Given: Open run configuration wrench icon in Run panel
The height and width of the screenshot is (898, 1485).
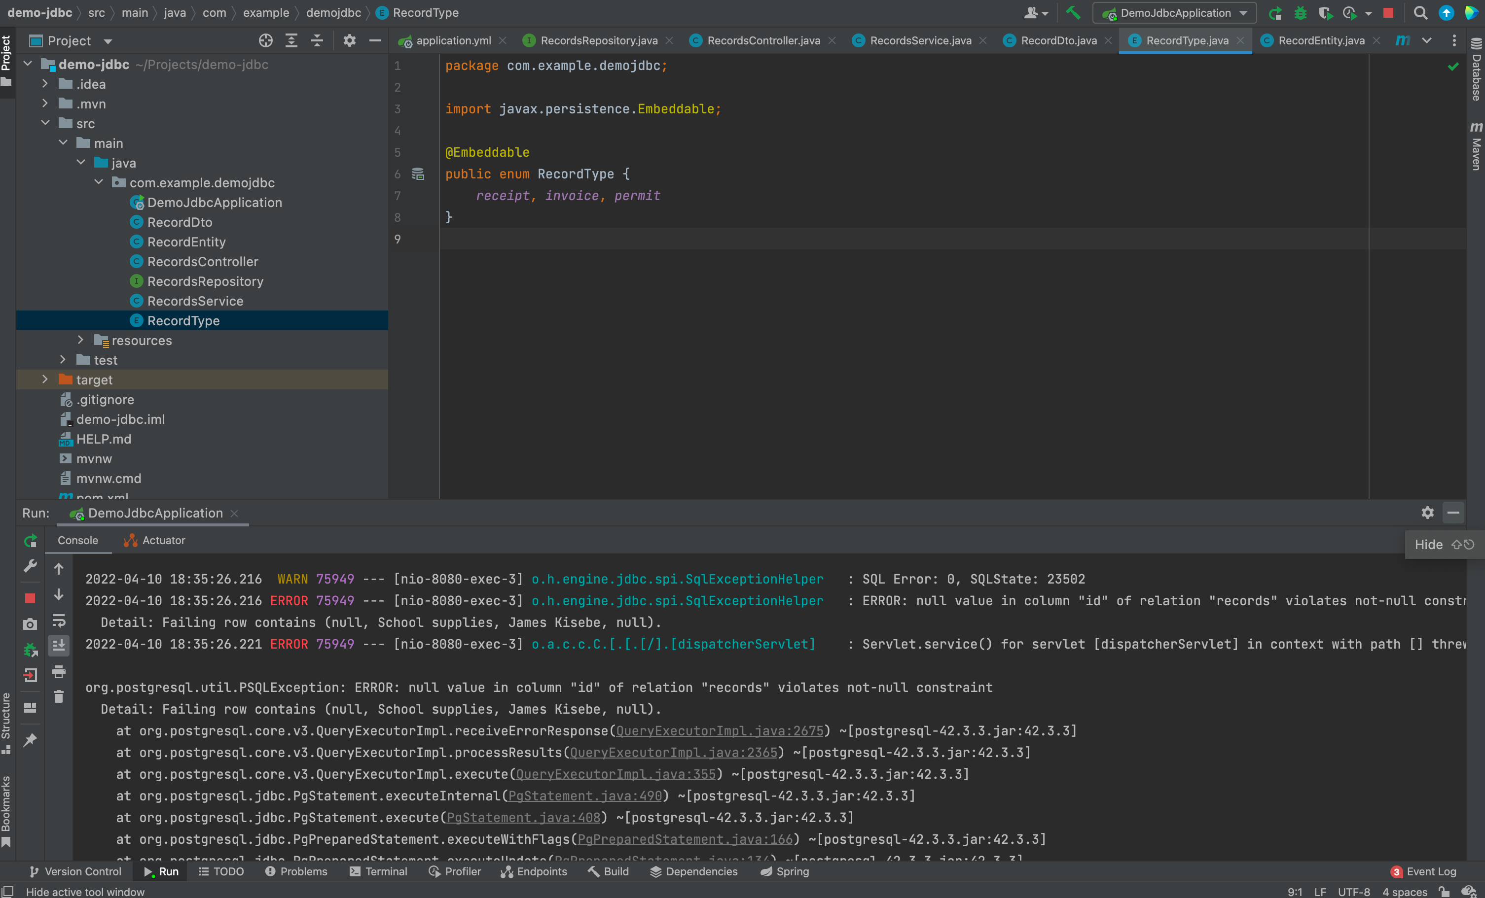Looking at the screenshot, I should pyautogui.click(x=30, y=566).
